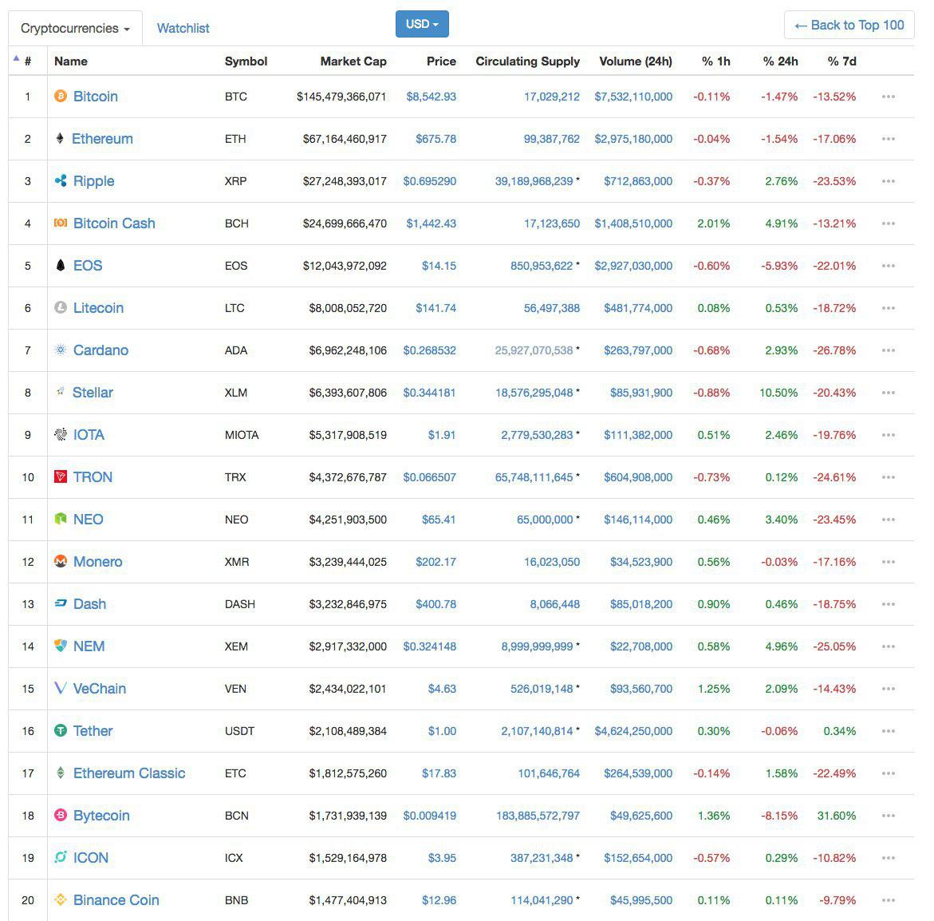Click the Monero logo icon

60,562
